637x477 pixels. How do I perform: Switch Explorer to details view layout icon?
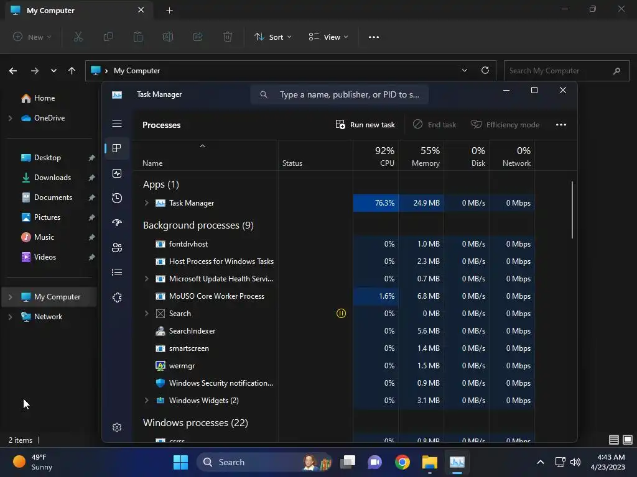pos(614,440)
